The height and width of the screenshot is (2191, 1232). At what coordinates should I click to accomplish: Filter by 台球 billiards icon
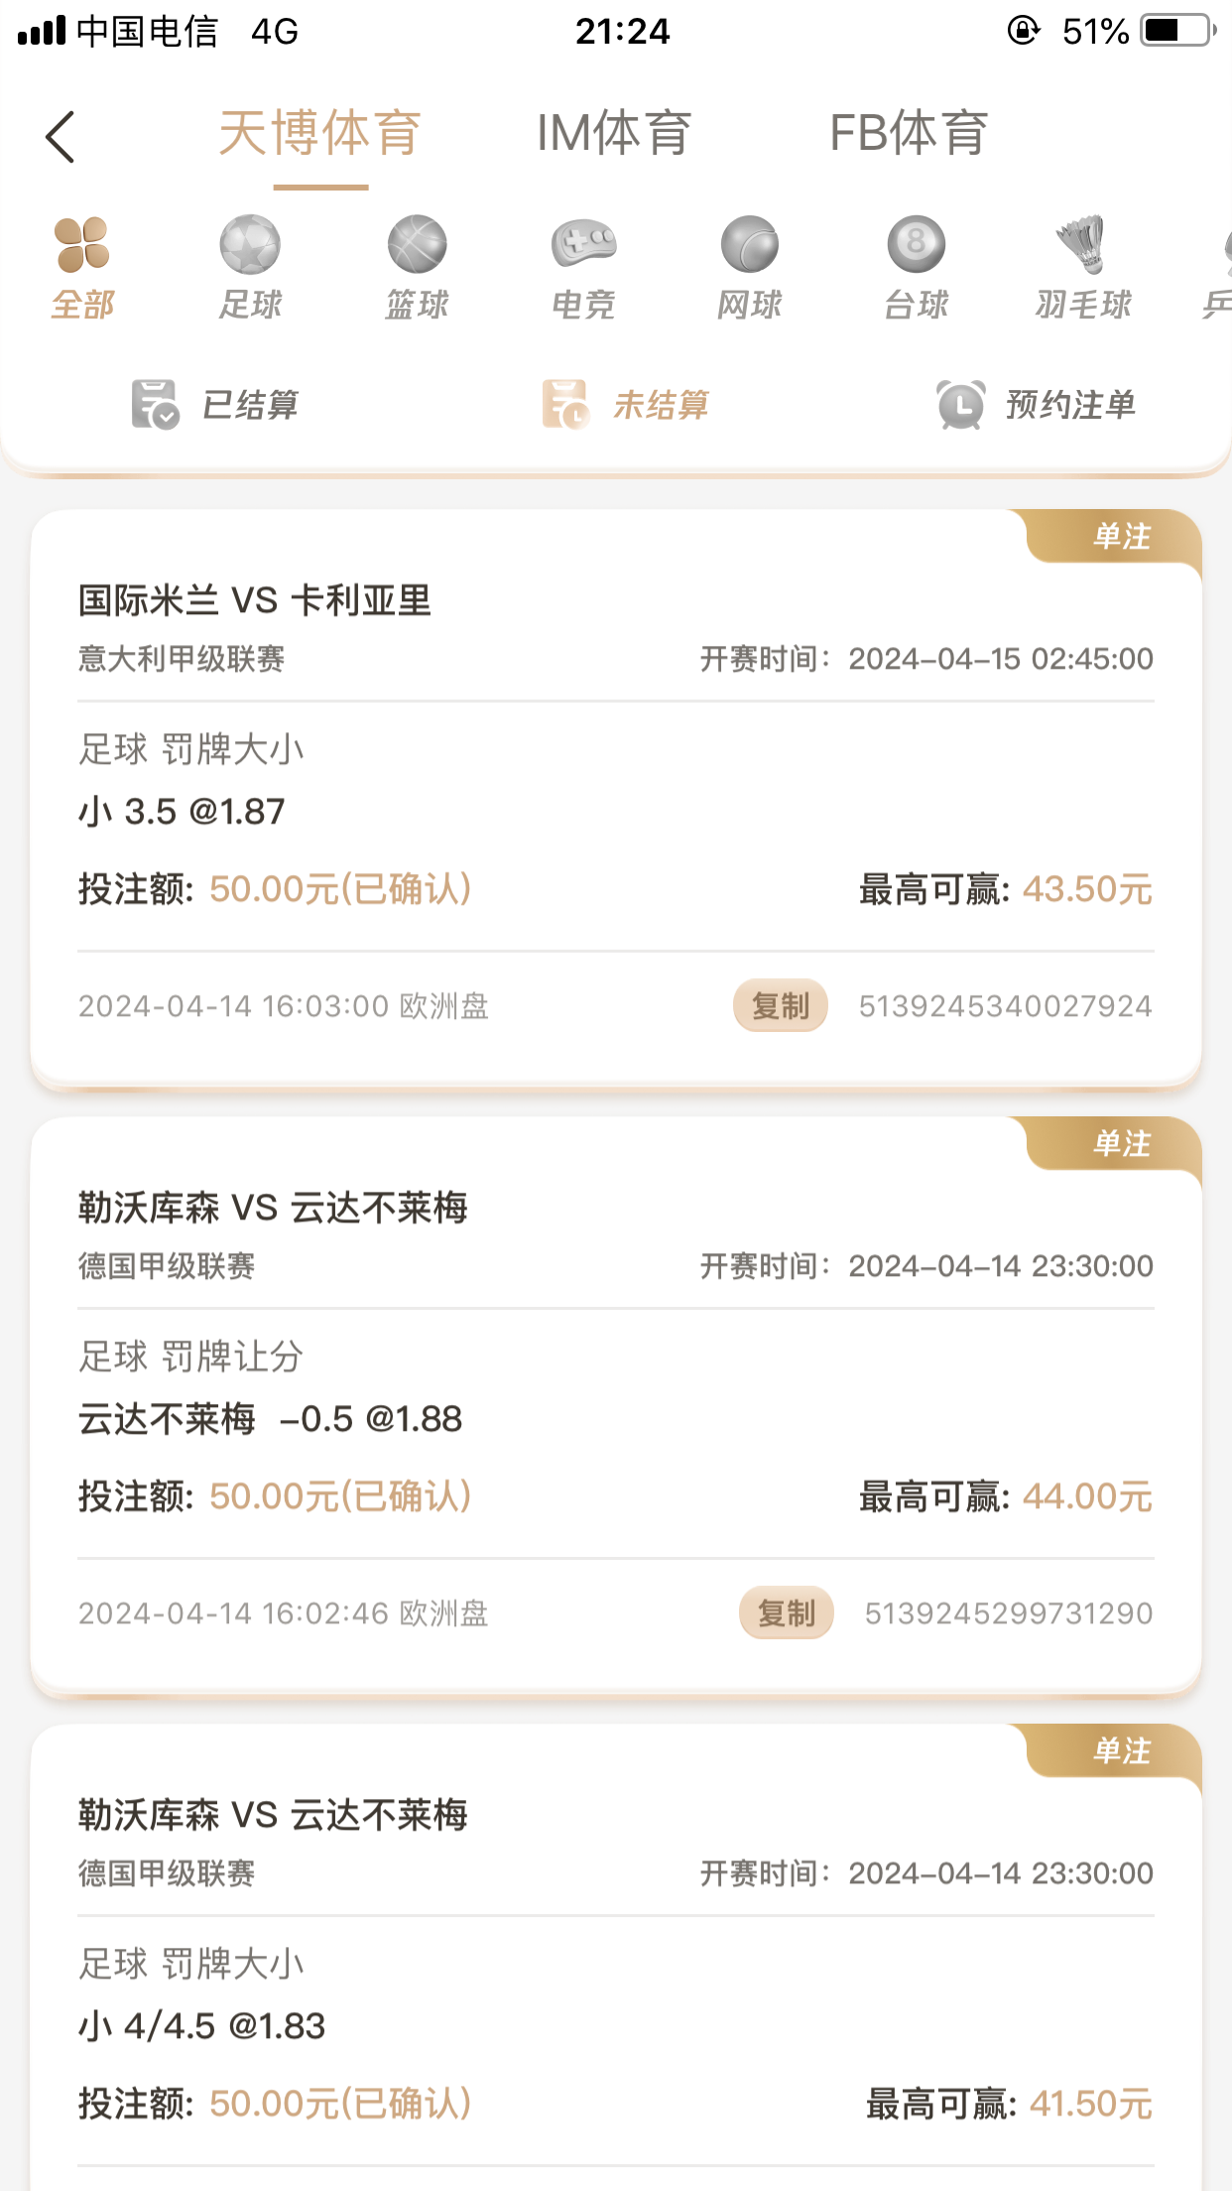pos(916,245)
